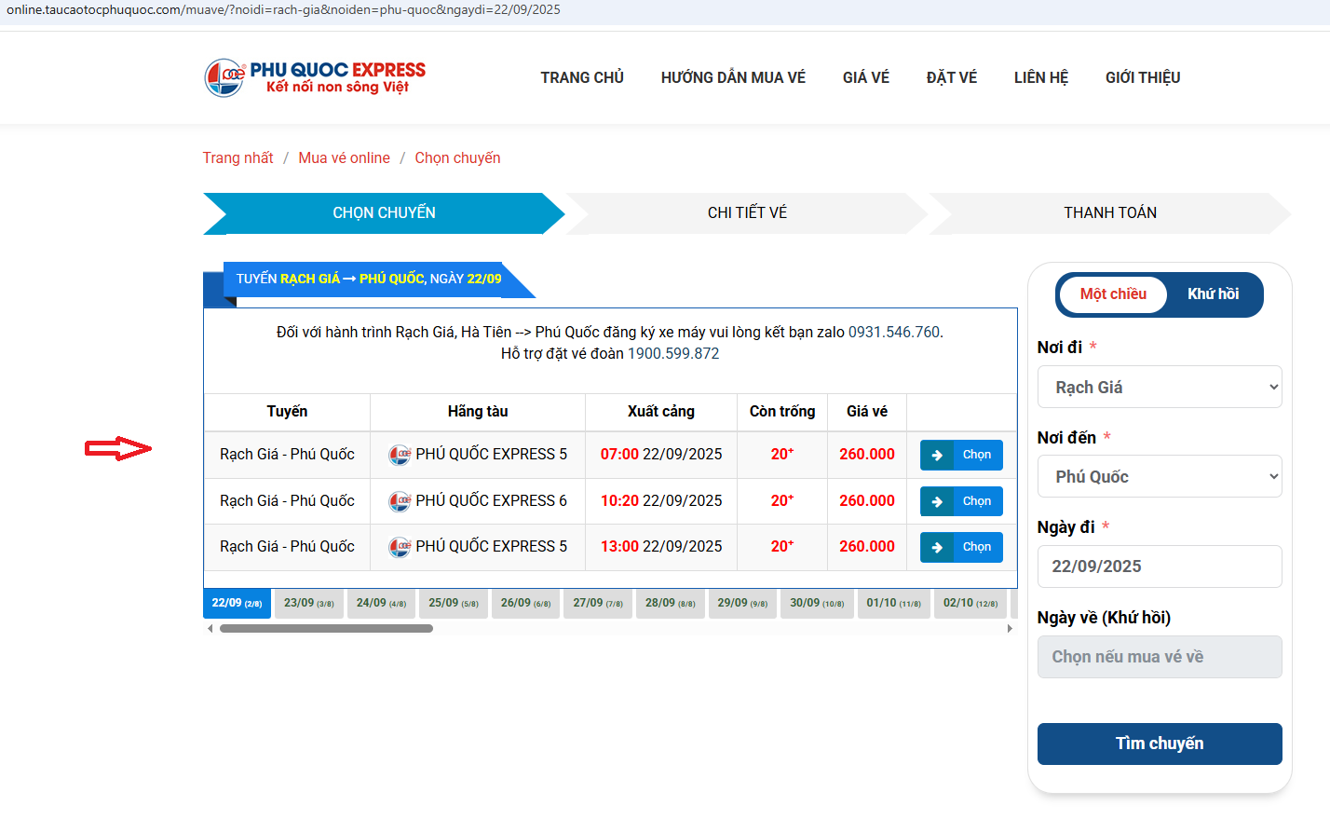Click arrow icon of 10:20 Chọn button
This screenshot has height=819, width=1330.
(x=937, y=501)
